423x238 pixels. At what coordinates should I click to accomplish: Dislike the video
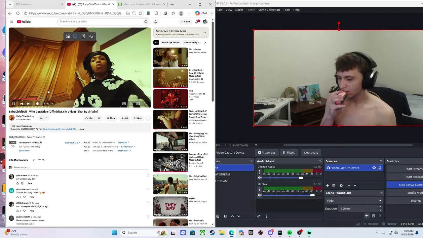tap(99, 118)
